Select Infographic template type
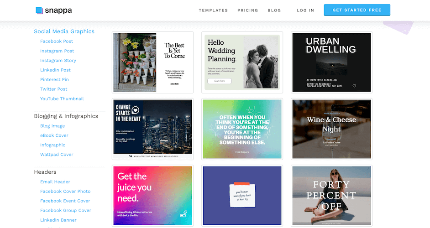The width and height of the screenshot is (430, 228). (x=52, y=145)
